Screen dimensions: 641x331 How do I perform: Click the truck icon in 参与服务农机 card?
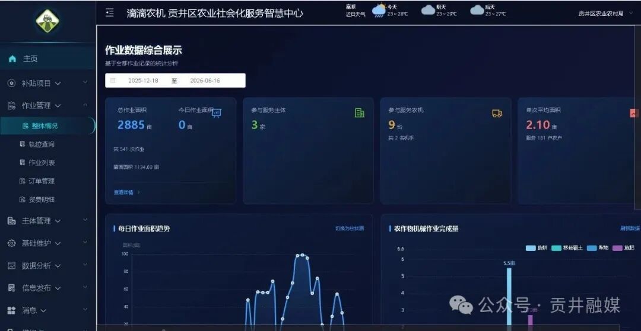497,114
